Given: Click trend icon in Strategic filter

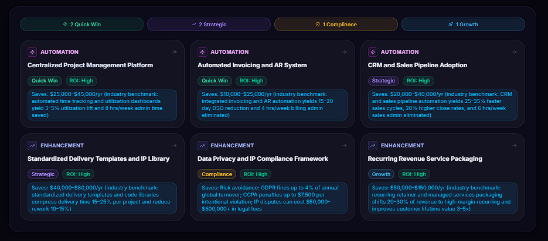Looking at the screenshot, I should (x=194, y=25).
